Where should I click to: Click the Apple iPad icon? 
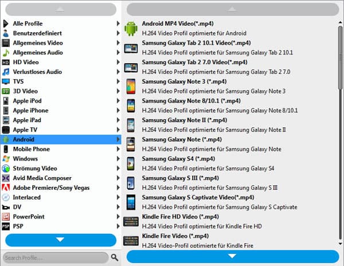click(6, 120)
